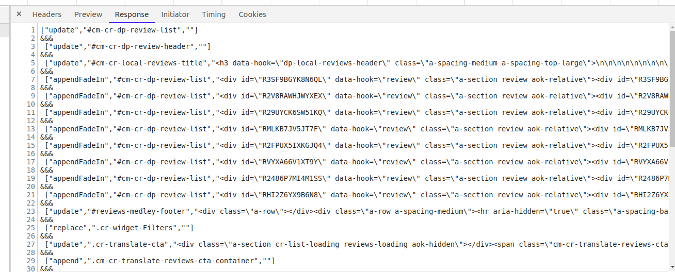
Task: Click the line containing review id R3SF9BGYK8N6QL
Action: (357, 79)
